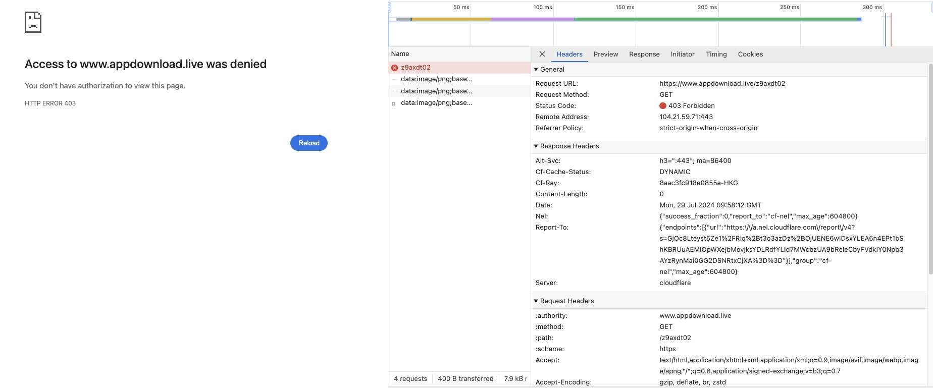Open the Response tab
Screen dimensions: 933x388
(x=644, y=54)
